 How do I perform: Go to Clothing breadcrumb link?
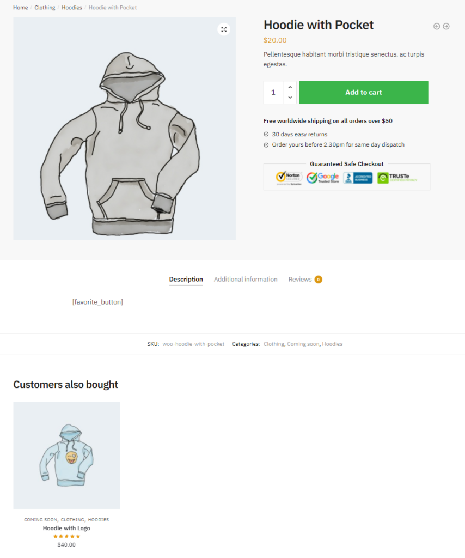pyautogui.click(x=45, y=8)
